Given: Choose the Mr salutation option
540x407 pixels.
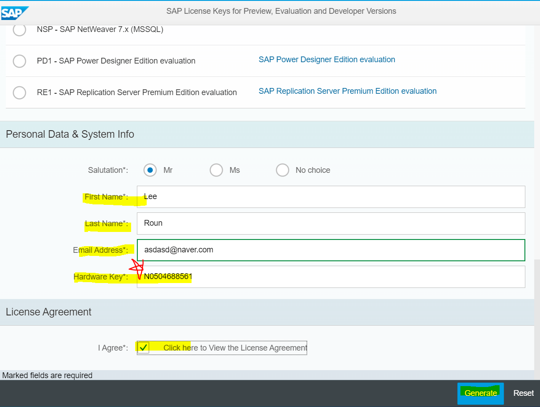Looking at the screenshot, I should 150,170.
